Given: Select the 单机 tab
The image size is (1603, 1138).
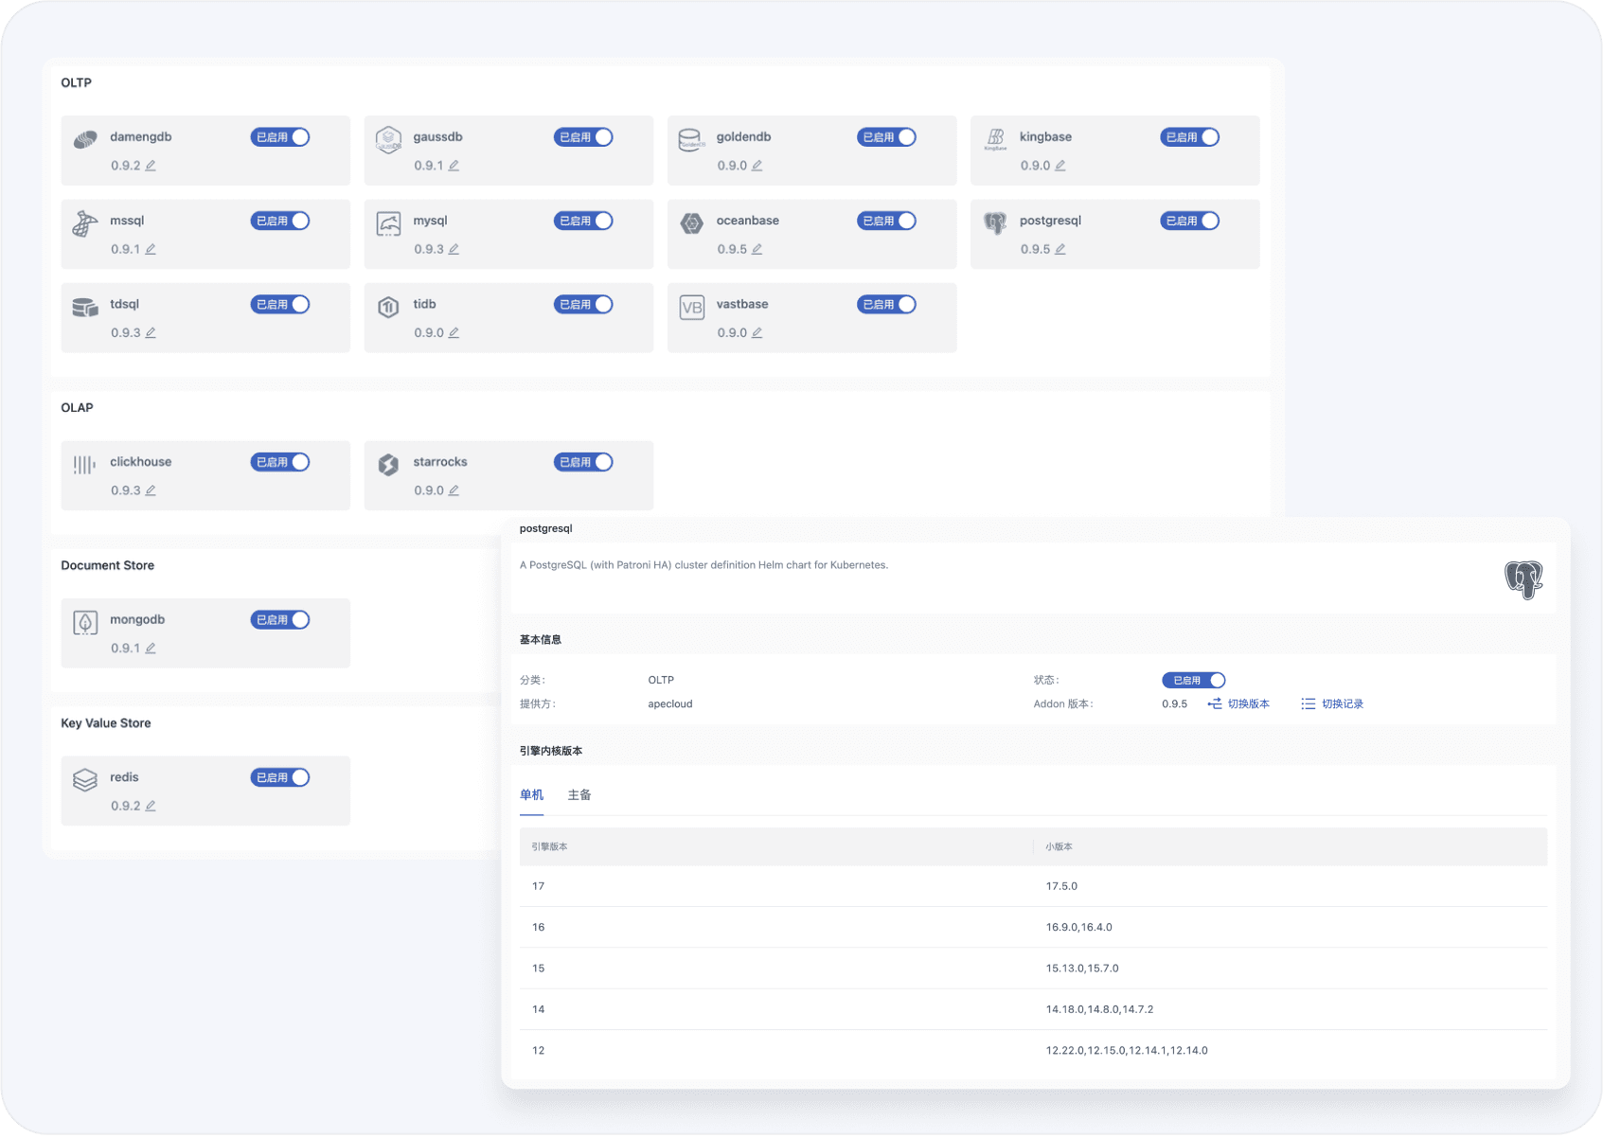Looking at the screenshot, I should [531, 795].
